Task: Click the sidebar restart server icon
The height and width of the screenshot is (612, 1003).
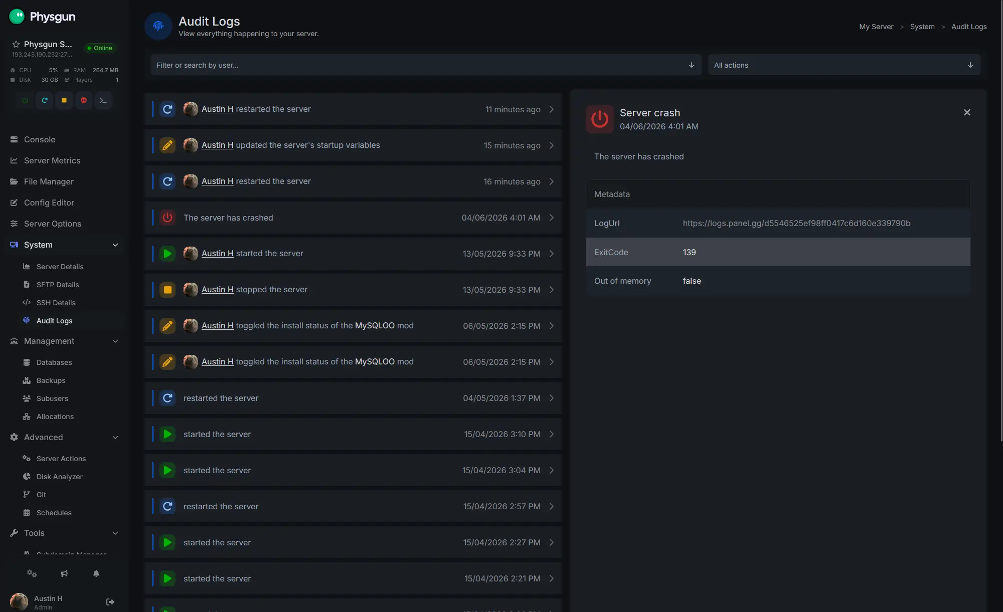Action: (x=45, y=100)
